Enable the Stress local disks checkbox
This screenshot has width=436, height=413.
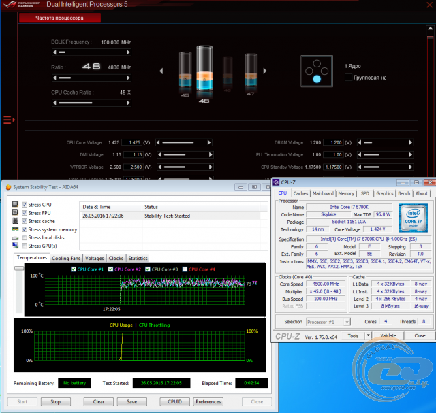tap(25, 237)
